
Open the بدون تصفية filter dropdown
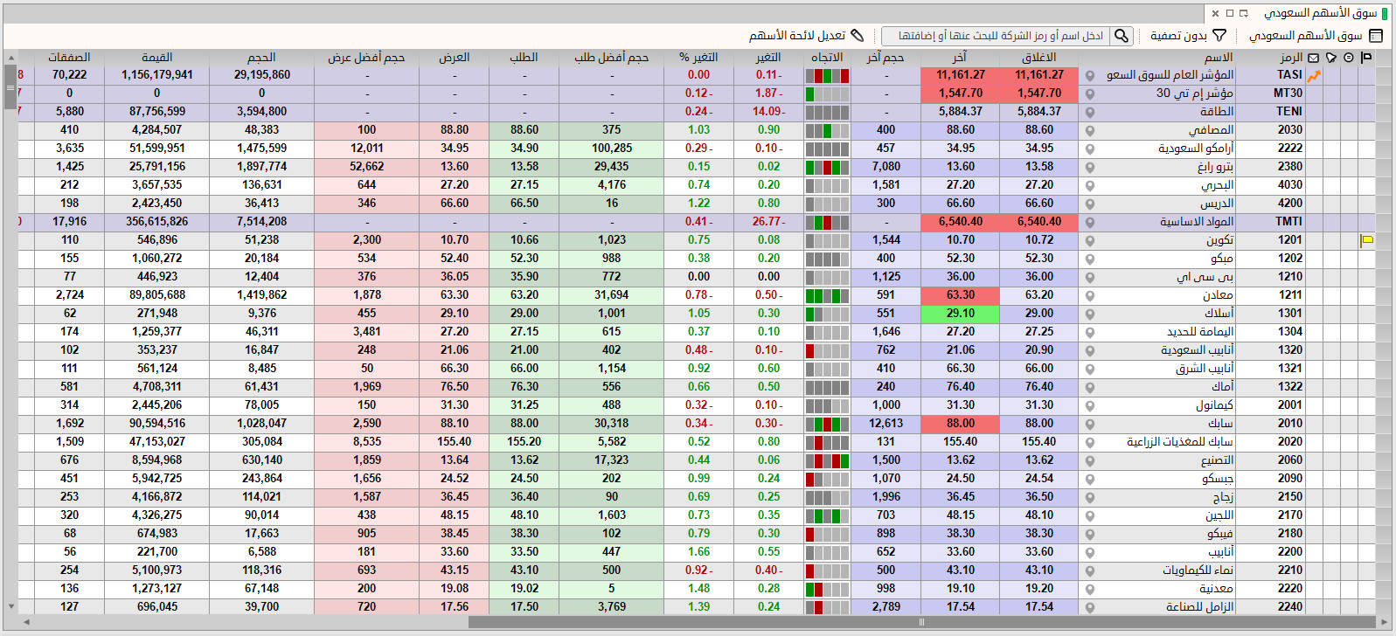tap(1189, 36)
